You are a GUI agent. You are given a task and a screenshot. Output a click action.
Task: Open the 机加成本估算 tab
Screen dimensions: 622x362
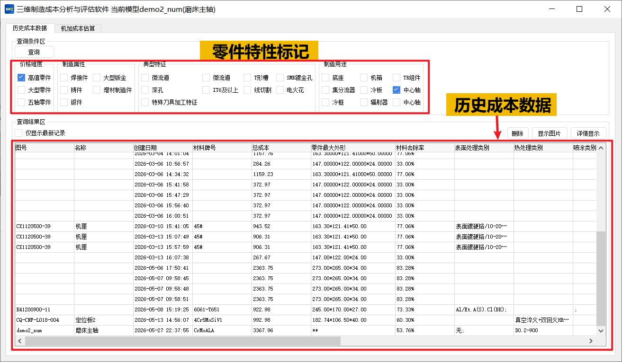[x=78, y=28]
